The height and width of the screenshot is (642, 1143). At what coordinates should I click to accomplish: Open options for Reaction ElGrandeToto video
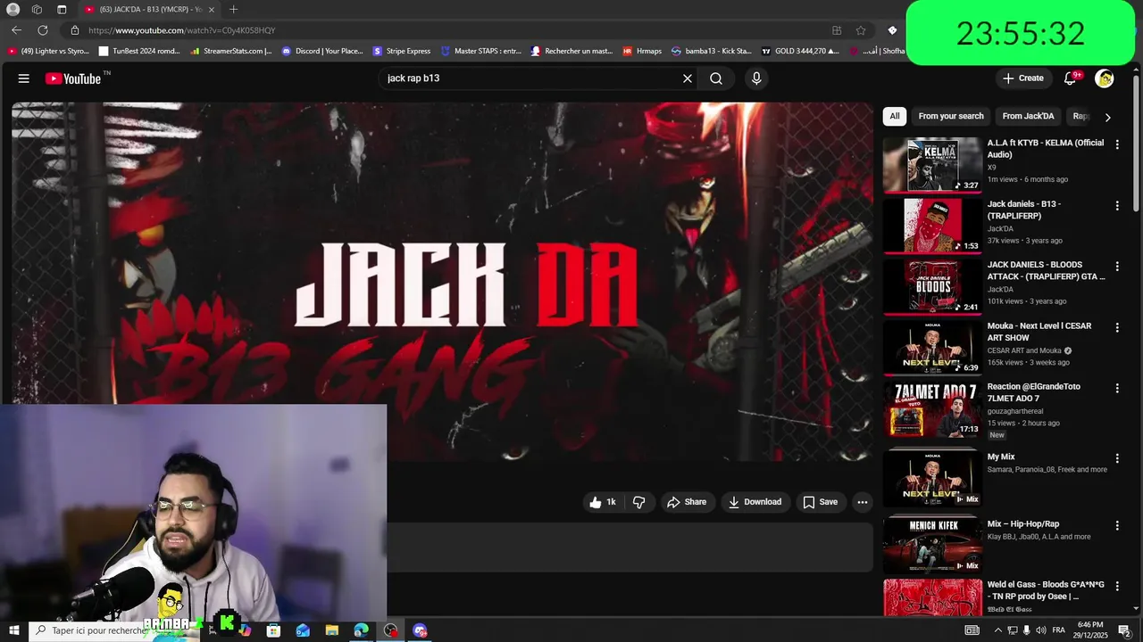point(1117,389)
